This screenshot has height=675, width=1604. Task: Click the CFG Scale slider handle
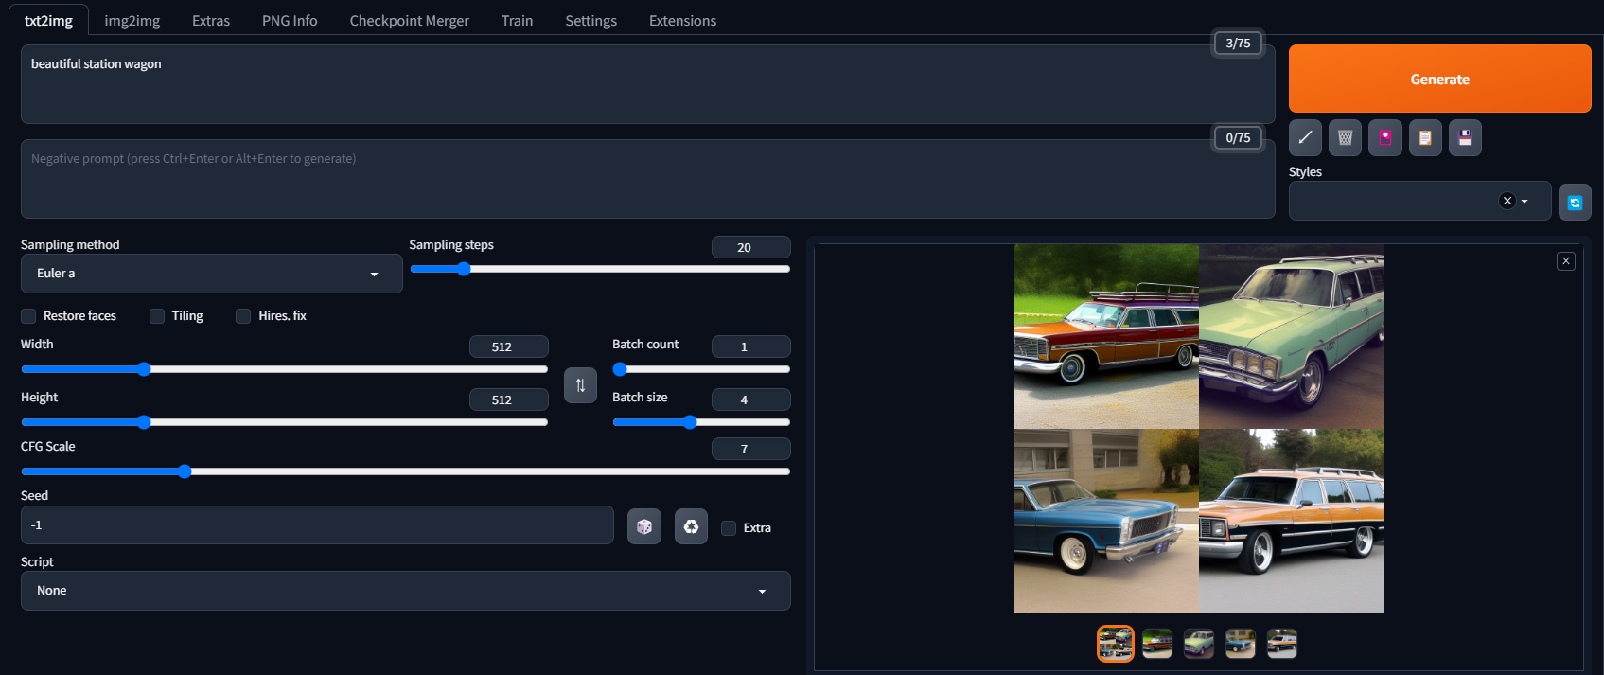point(185,471)
